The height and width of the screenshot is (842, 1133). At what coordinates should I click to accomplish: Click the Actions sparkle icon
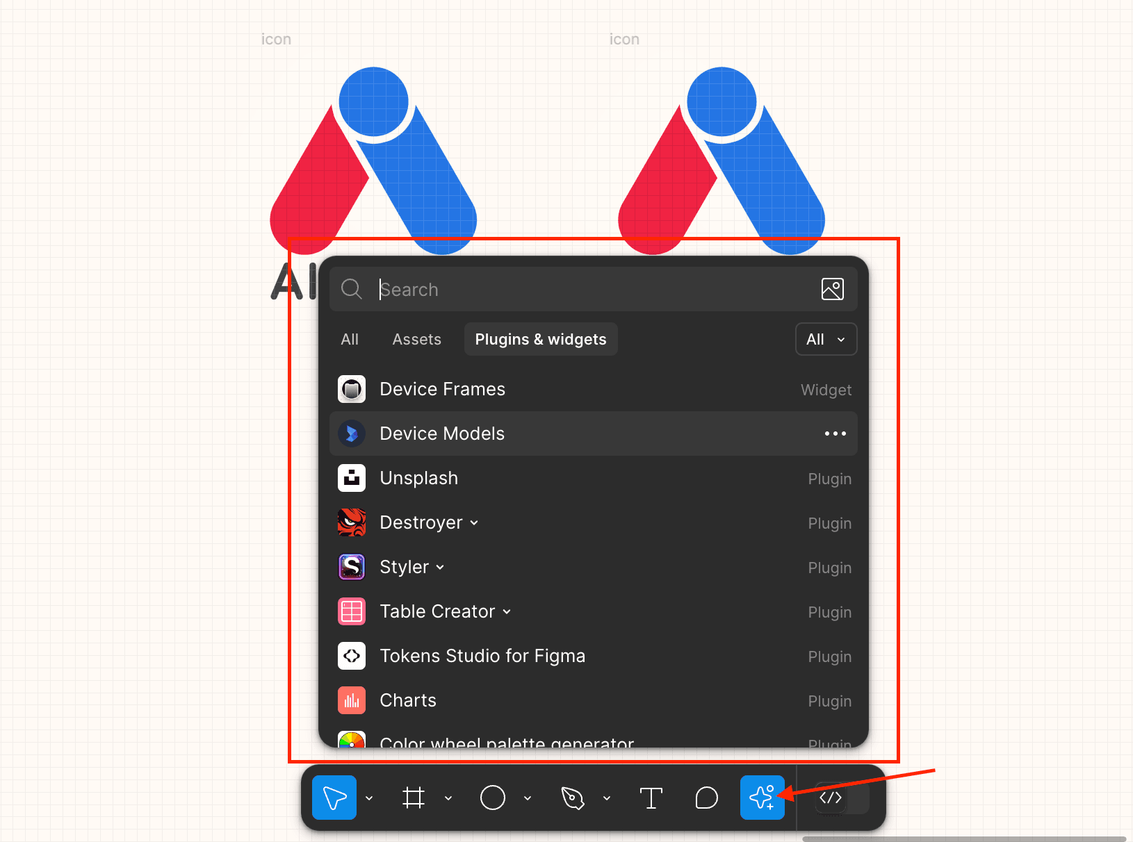click(x=763, y=798)
